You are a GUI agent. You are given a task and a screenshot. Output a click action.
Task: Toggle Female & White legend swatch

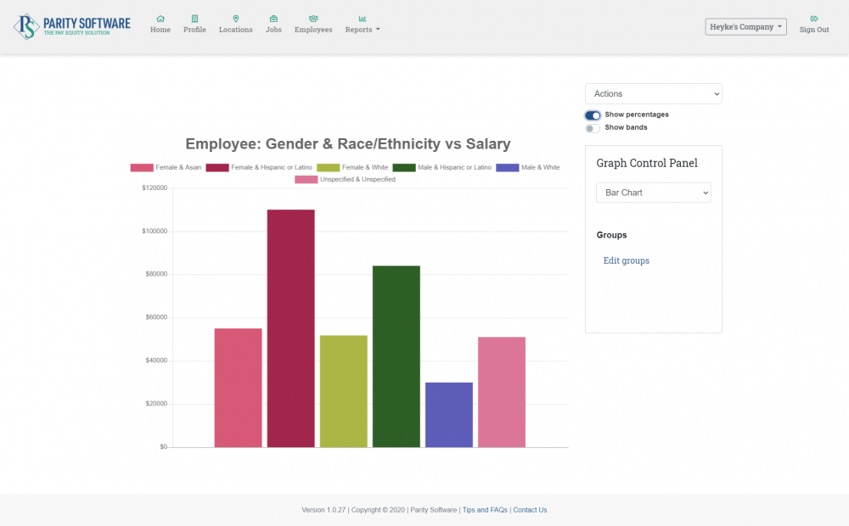[x=328, y=168]
